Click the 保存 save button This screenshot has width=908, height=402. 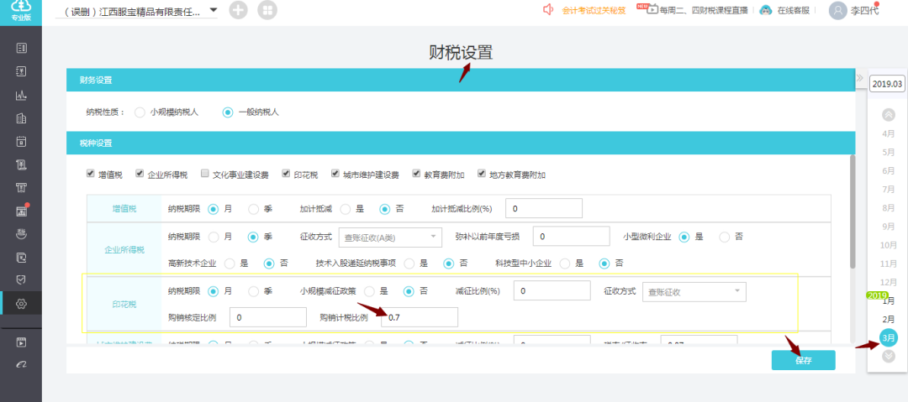(x=803, y=360)
